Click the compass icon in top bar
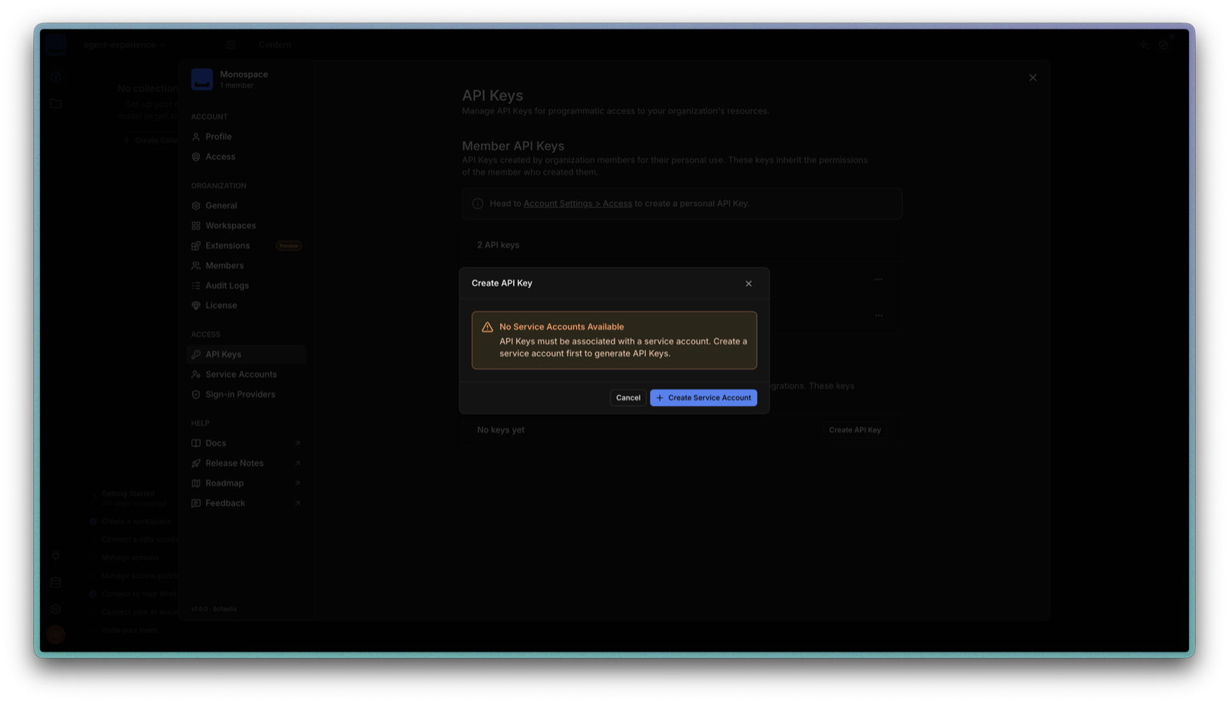 click(x=1164, y=45)
